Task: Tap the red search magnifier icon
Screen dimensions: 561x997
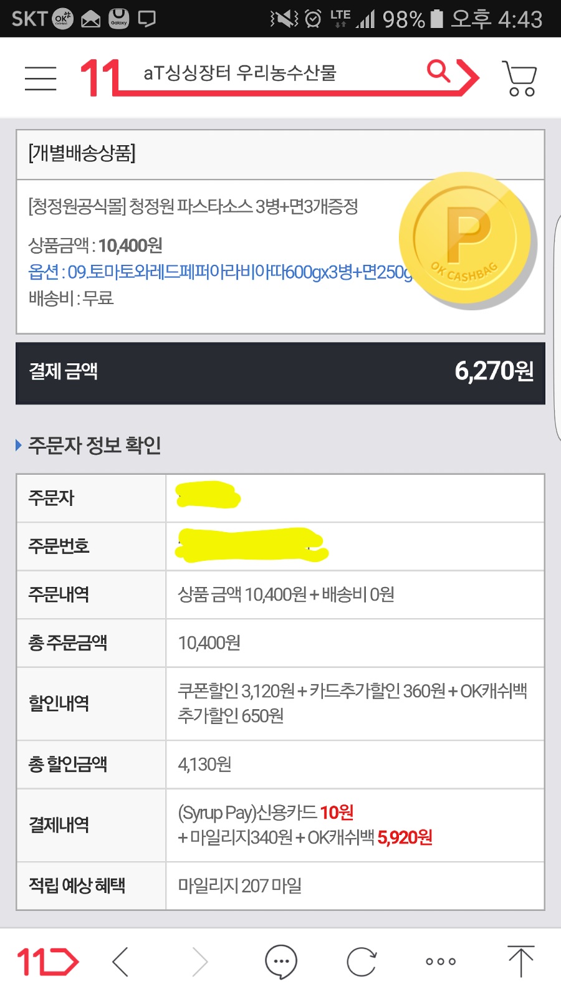Action: (x=438, y=72)
